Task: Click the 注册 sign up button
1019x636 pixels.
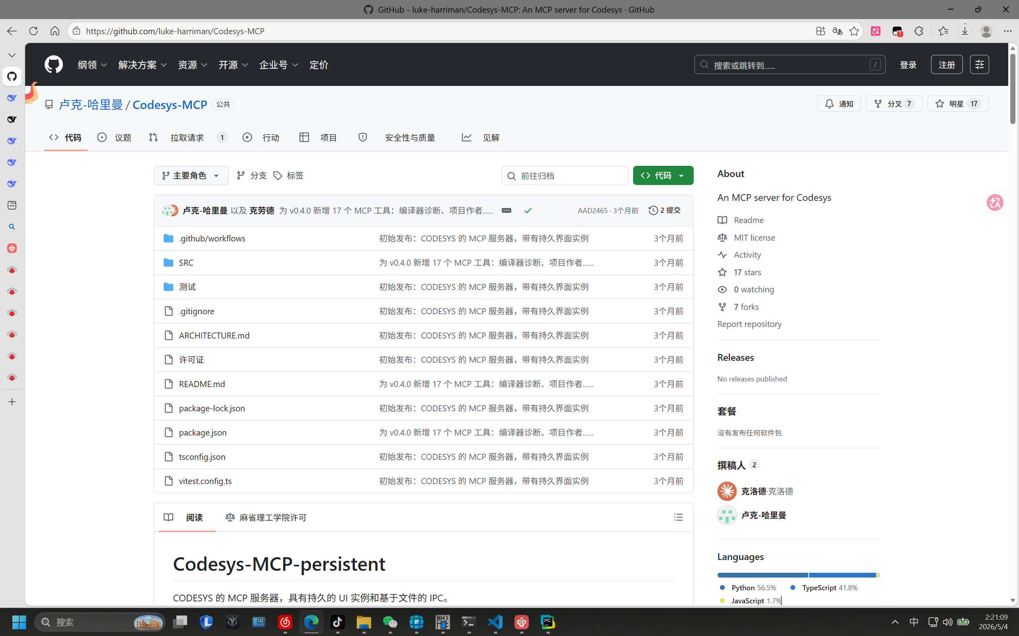Action: click(947, 65)
